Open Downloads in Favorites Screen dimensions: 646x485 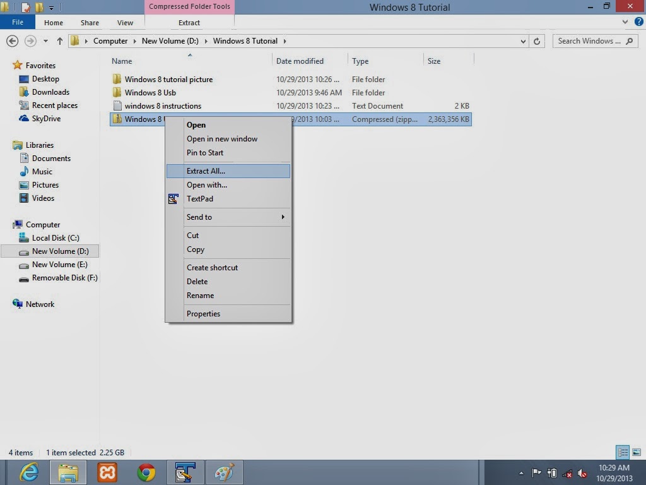pyautogui.click(x=45, y=92)
